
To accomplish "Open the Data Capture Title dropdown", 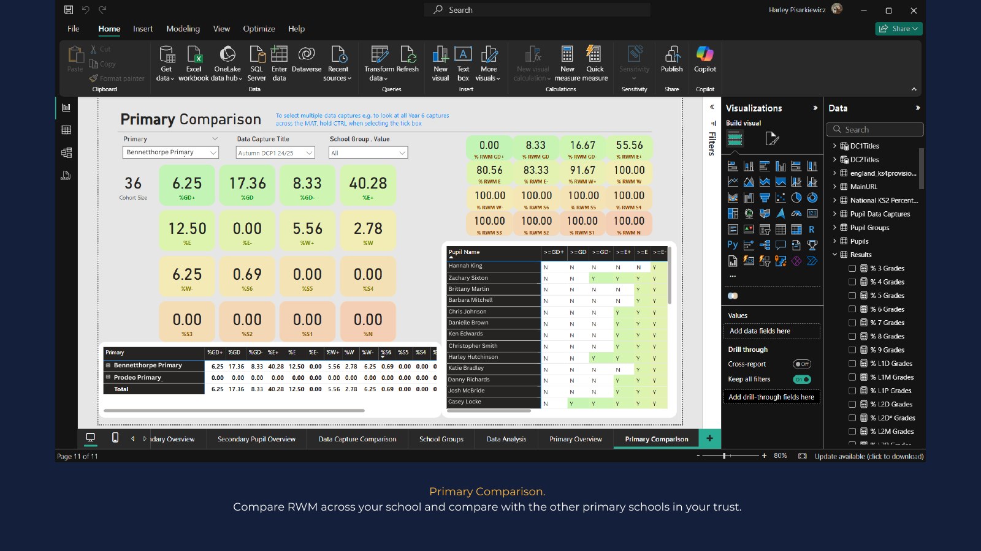I will tap(275, 153).
